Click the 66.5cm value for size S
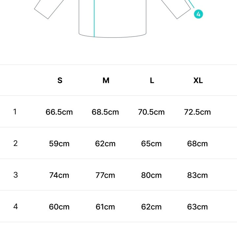Image resolution: width=237 pixels, height=237 pixels. [59, 112]
